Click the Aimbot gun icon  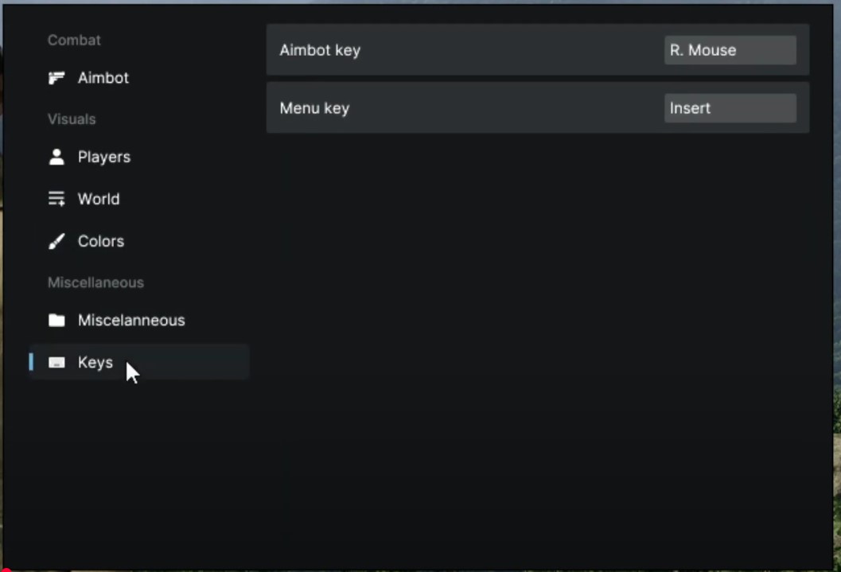point(56,78)
